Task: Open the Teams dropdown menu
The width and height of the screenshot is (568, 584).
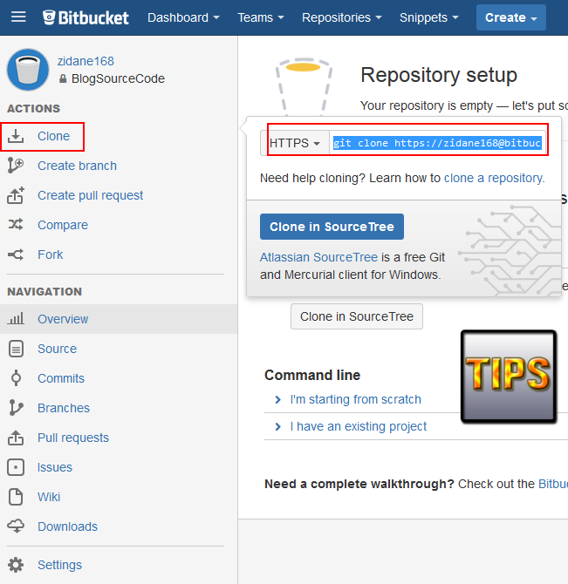Action: pos(261,17)
